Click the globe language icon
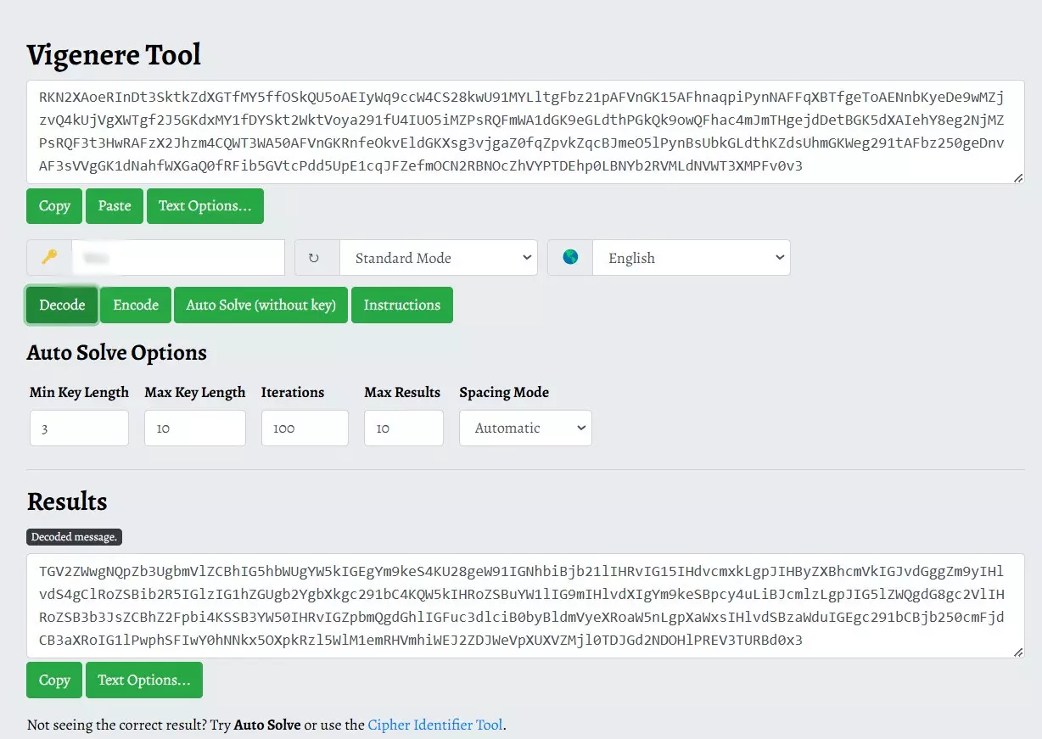Viewport: 1042px width, 739px height. click(x=570, y=258)
